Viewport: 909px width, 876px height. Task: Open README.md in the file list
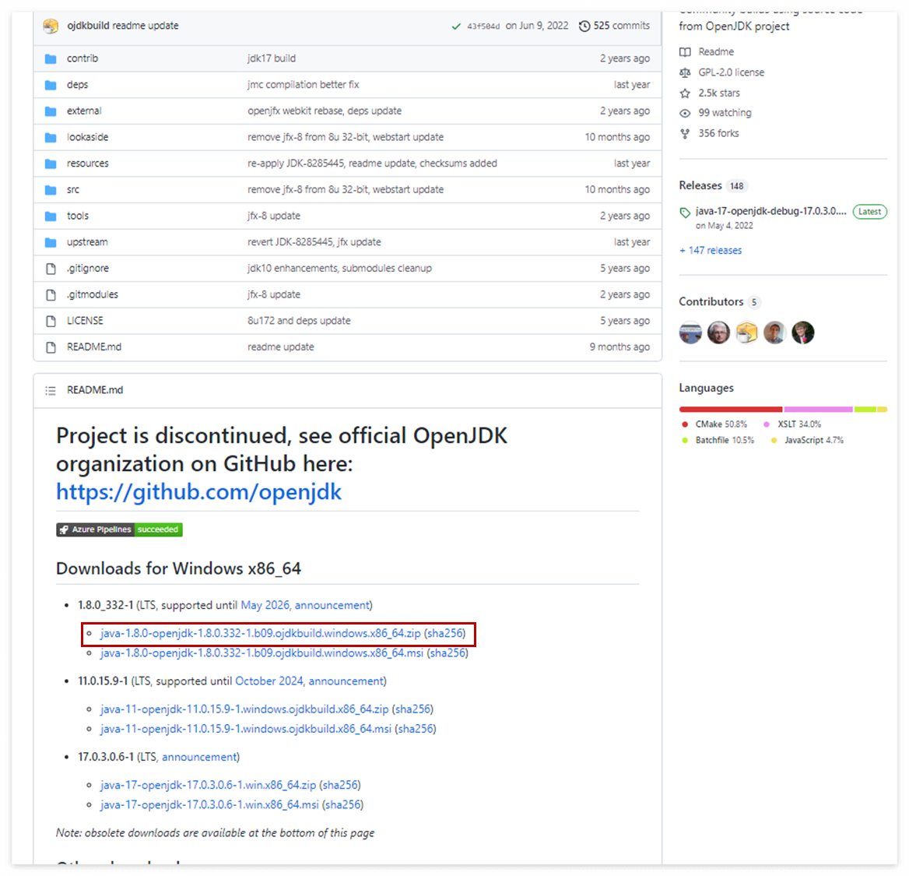(94, 347)
